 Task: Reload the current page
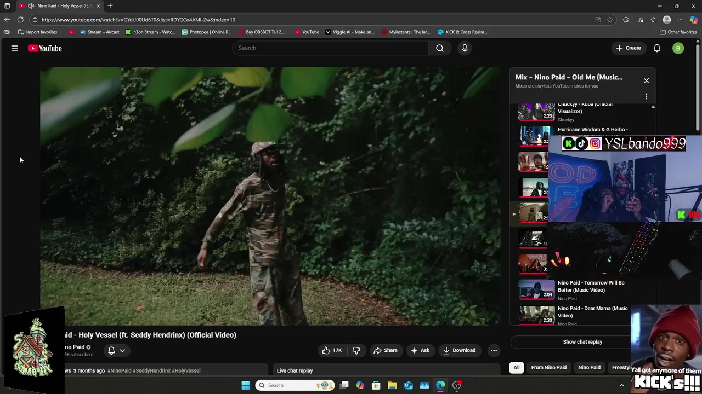20,20
